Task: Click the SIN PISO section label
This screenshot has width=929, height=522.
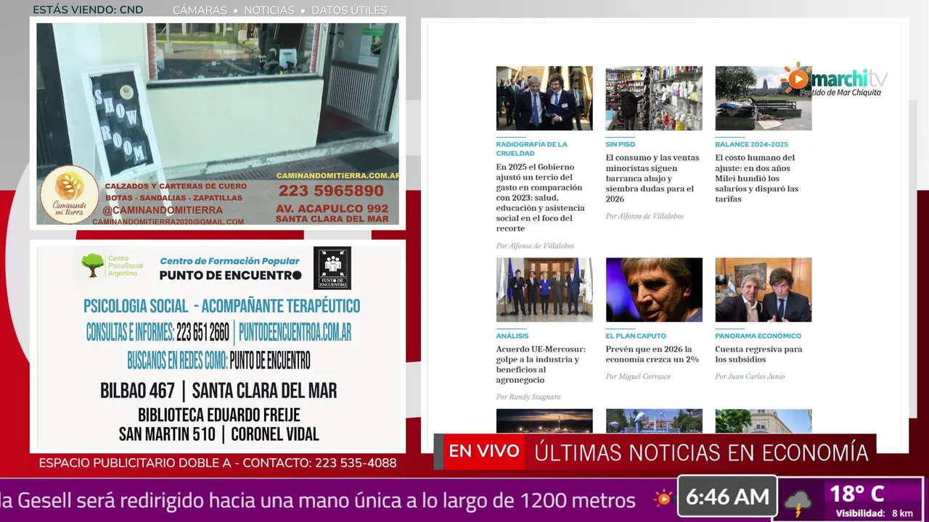Action: [621, 144]
